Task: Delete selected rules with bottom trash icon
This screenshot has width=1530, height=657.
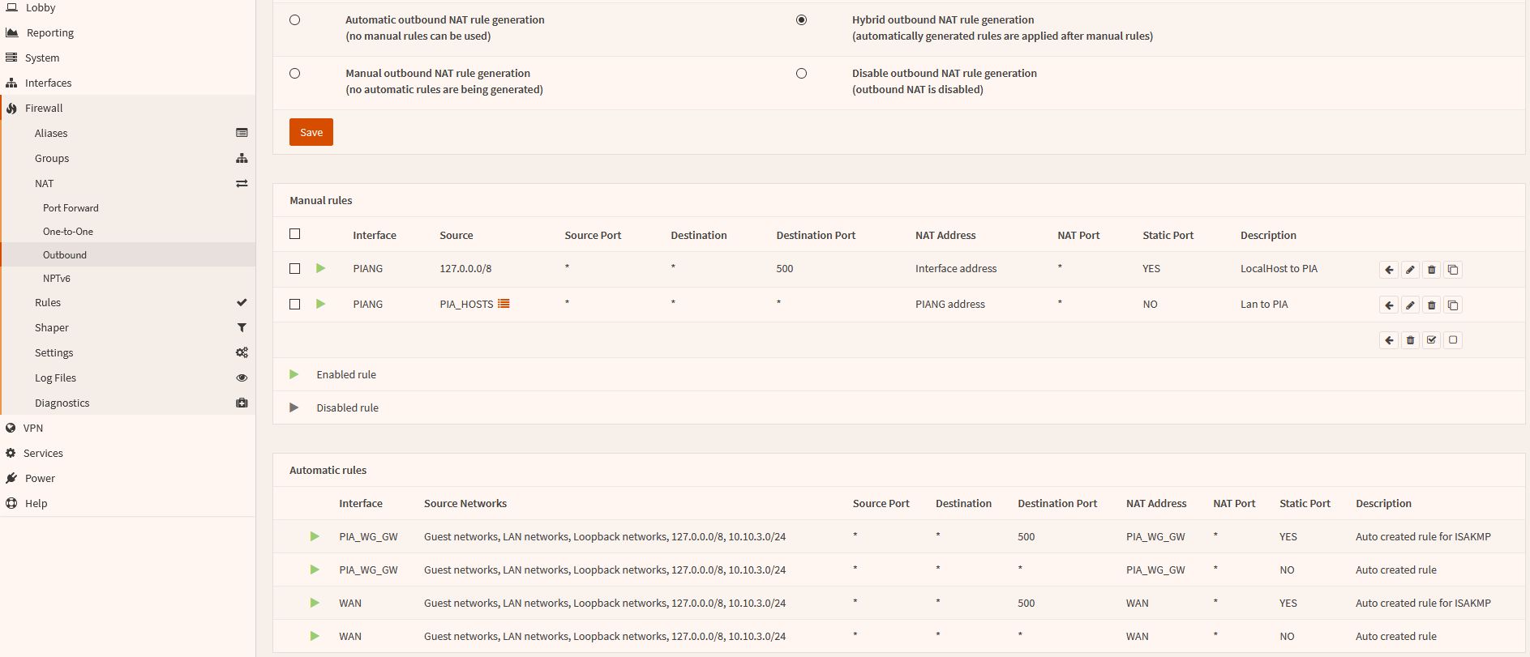Action: pyautogui.click(x=1410, y=340)
